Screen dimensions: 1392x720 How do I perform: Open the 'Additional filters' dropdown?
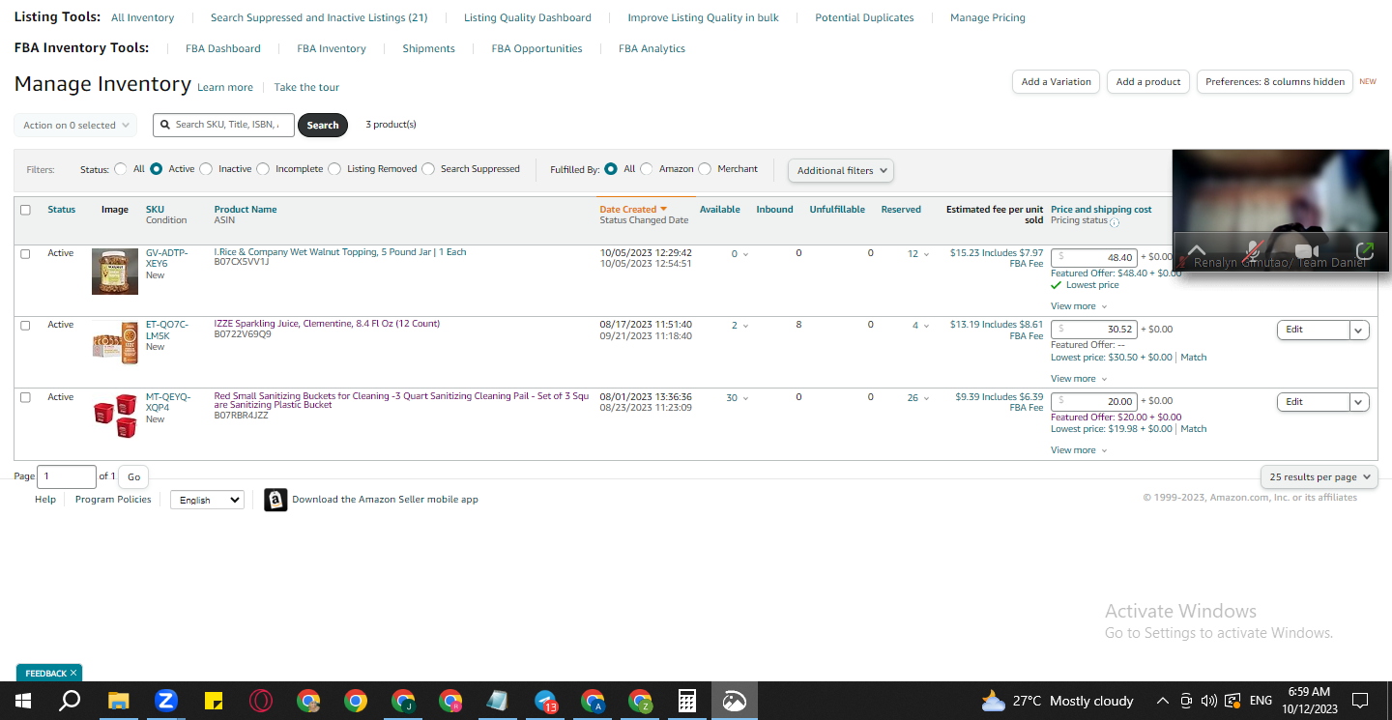(x=841, y=170)
